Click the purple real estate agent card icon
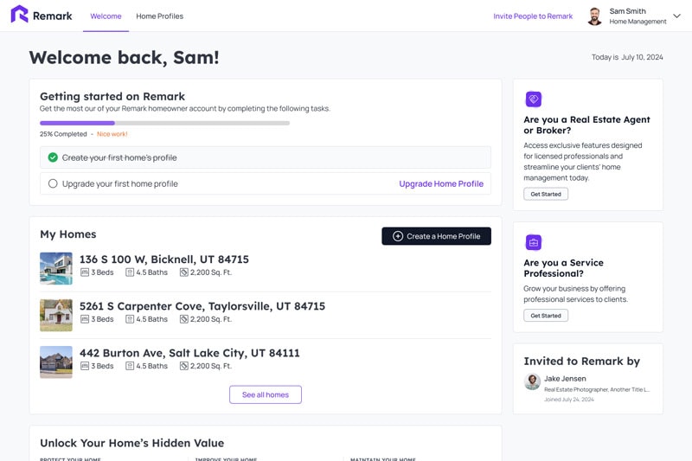Viewport: 692px width, 461px height. click(x=534, y=99)
